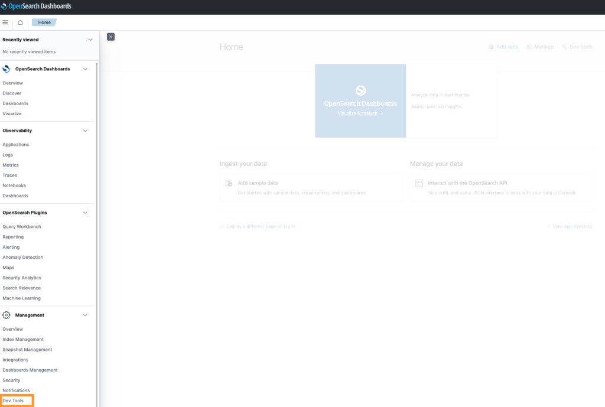Collapse the Management nav group
This screenshot has height=407, width=605.
pyautogui.click(x=85, y=315)
